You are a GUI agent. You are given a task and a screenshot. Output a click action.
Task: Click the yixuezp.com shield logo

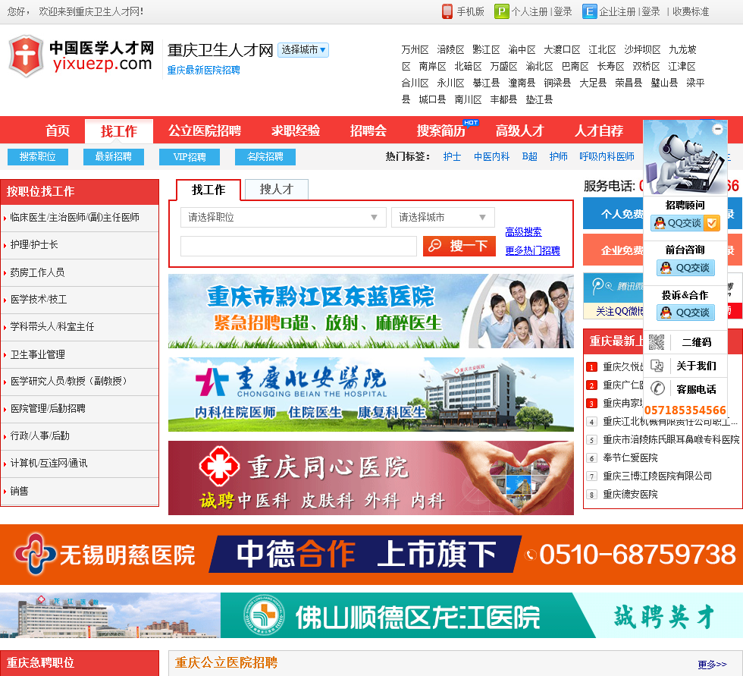coord(26,56)
